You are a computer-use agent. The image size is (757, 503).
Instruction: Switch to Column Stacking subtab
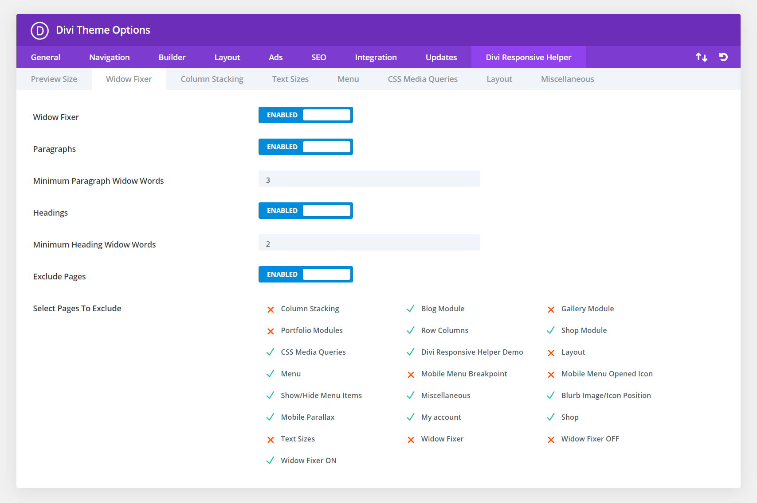click(x=212, y=79)
